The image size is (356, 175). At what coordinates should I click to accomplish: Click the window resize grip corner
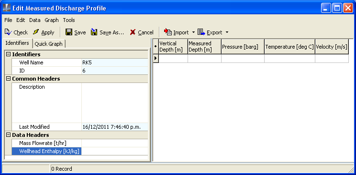[351, 170]
